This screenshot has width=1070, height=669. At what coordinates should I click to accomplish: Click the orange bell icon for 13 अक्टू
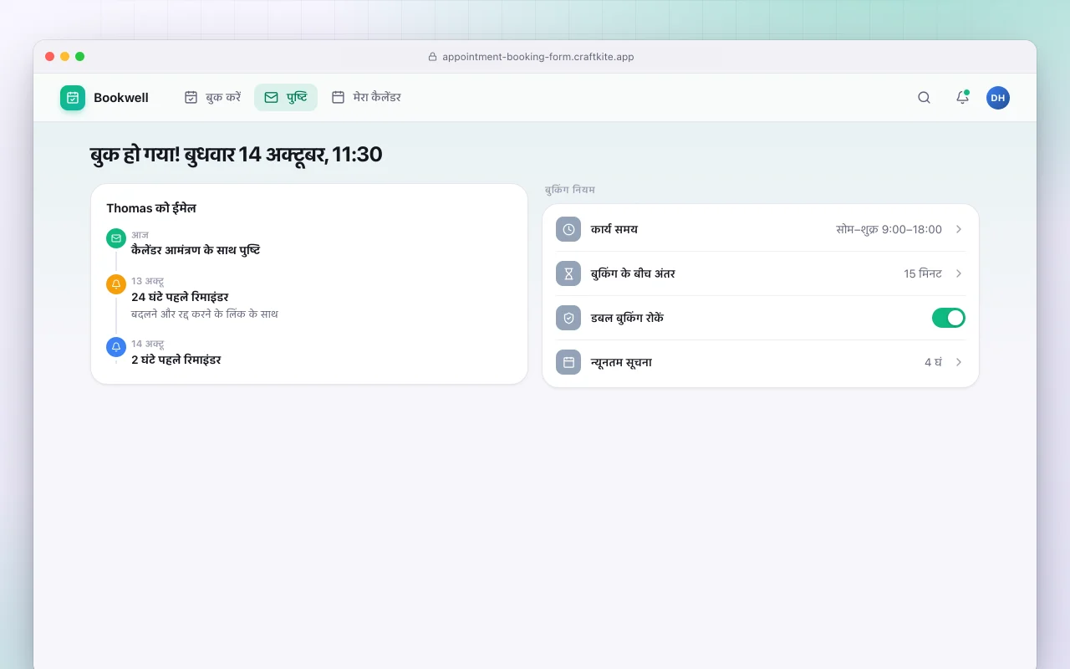[116, 284]
